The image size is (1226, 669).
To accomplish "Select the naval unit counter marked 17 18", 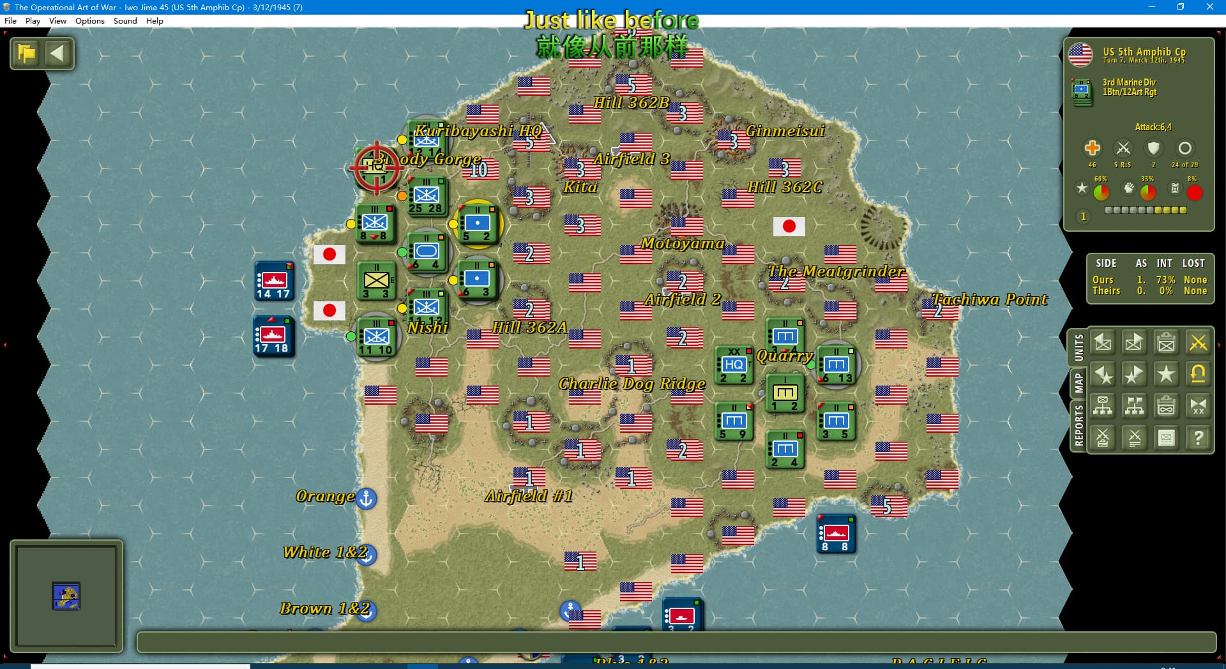I will coord(273,336).
